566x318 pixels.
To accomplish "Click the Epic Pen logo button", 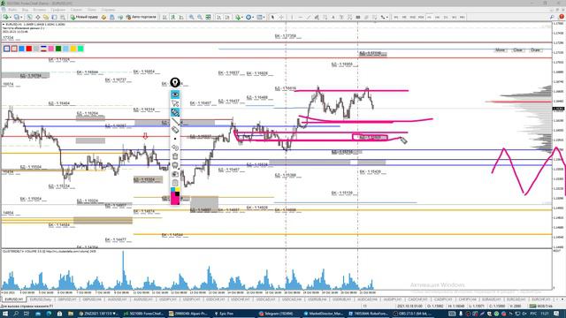I will point(175,82).
